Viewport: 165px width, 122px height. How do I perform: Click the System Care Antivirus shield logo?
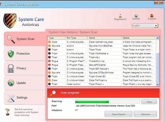(10, 21)
